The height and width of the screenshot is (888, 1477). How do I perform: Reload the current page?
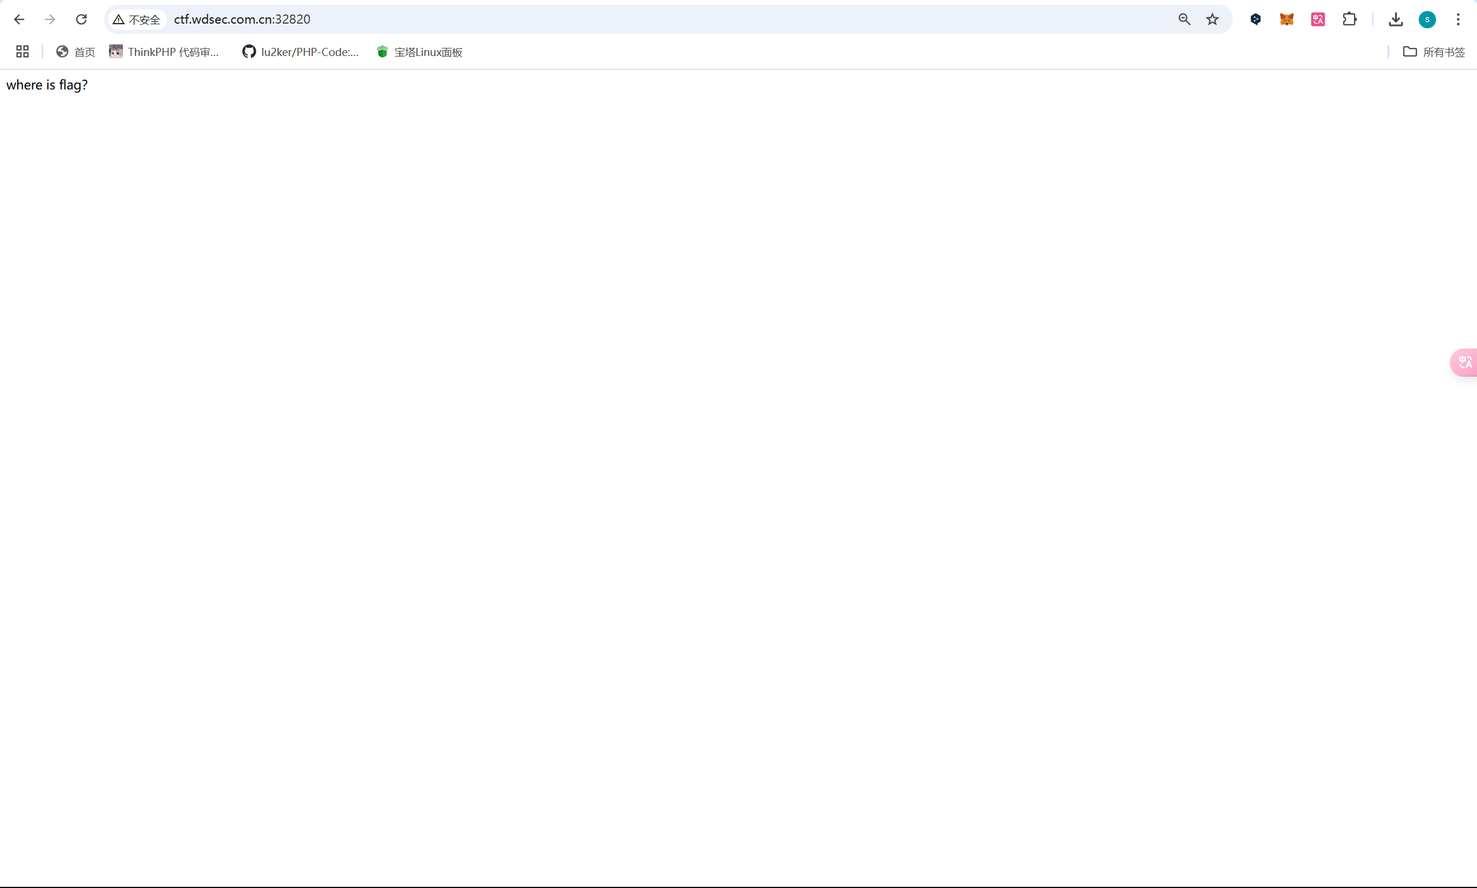pyautogui.click(x=81, y=19)
